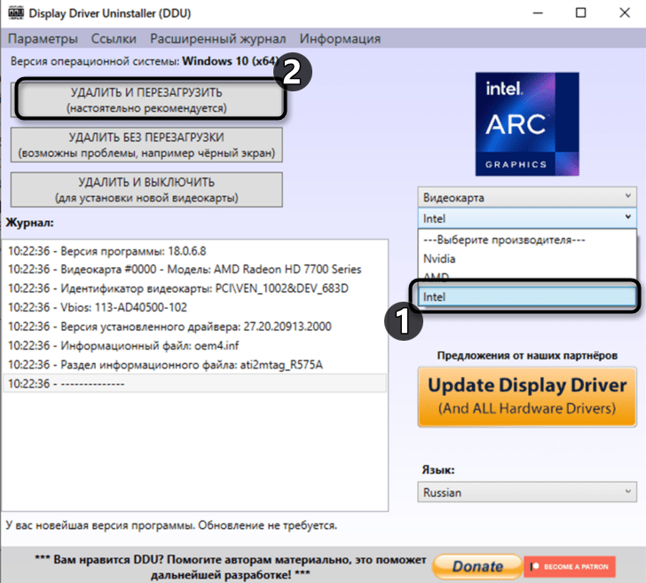This screenshot has width=646, height=583.
Task: Select log line Версия программы: 18.0.6.8
Action: tap(195, 251)
